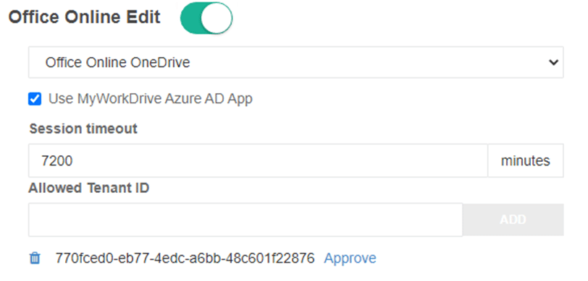
Task: Click the Session timeout label
Action: pos(83,129)
